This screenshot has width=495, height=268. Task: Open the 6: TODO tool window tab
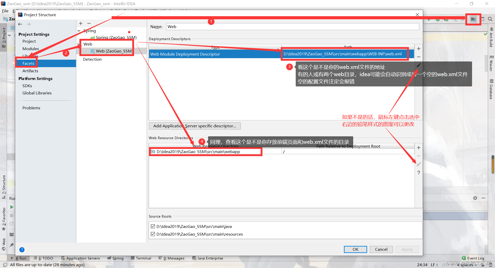44,258
